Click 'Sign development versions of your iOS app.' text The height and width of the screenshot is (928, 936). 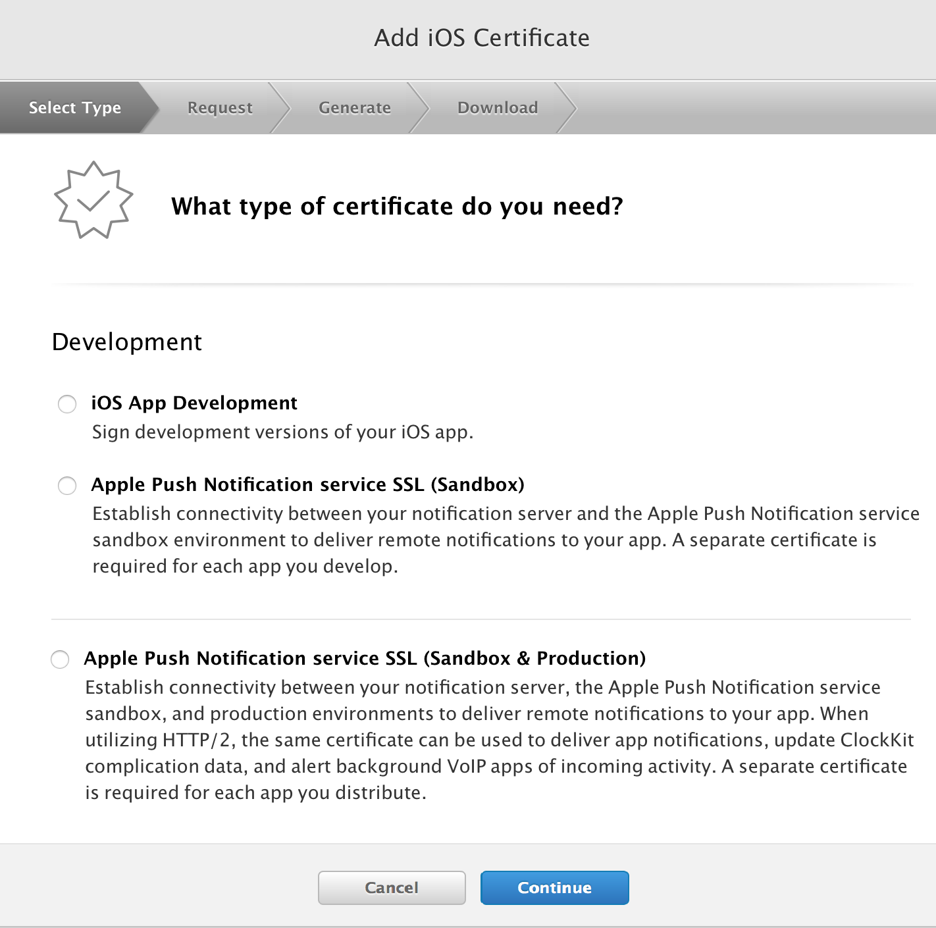(283, 432)
